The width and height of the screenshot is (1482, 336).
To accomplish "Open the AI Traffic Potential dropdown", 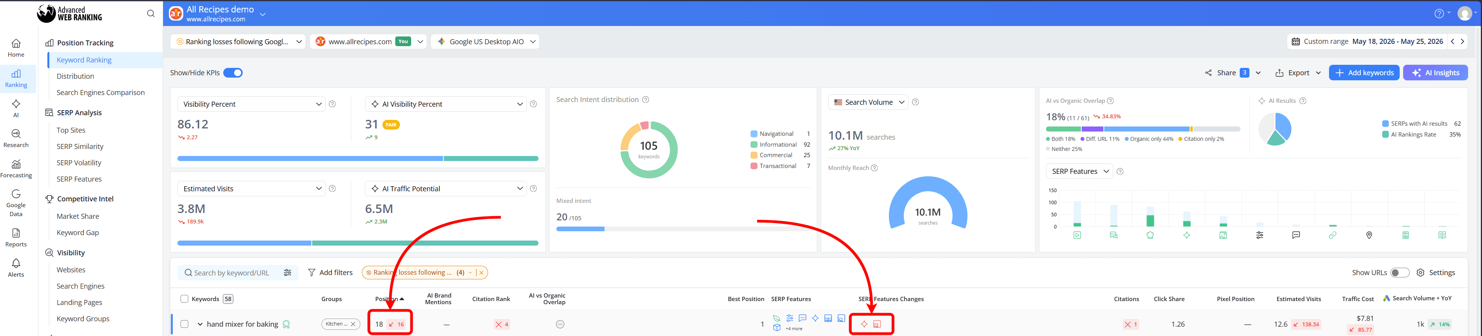I will pyautogui.click(x=446, y=189).
